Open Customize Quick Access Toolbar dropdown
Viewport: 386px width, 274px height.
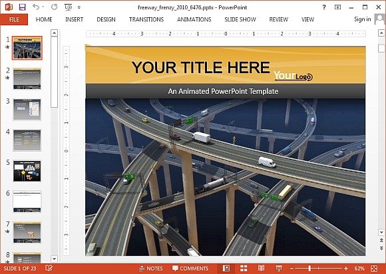click(79, 7)
